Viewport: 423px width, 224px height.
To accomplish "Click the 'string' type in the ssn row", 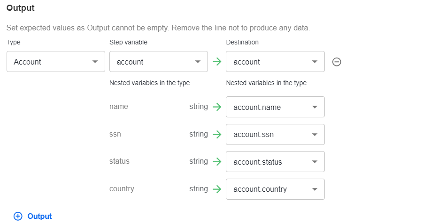I will coord(199,134).
